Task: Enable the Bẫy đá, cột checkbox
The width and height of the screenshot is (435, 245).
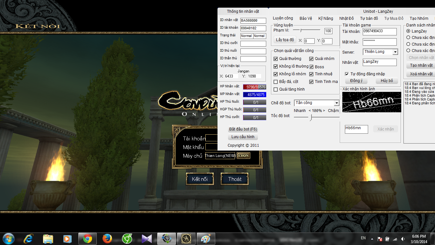Action: click(x=276, y=82)
